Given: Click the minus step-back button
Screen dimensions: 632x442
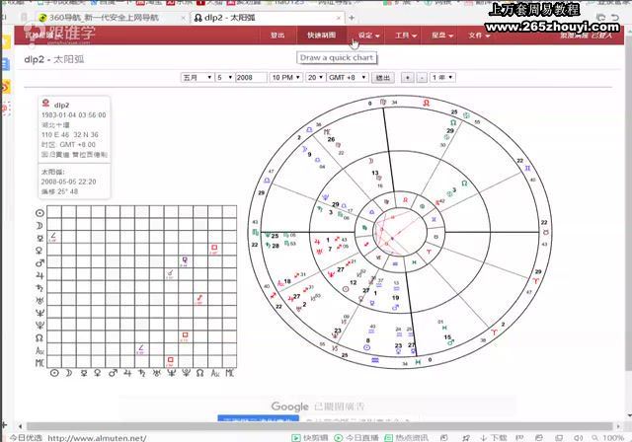Looking at the screenshot, I should click(x=422, y=77).
